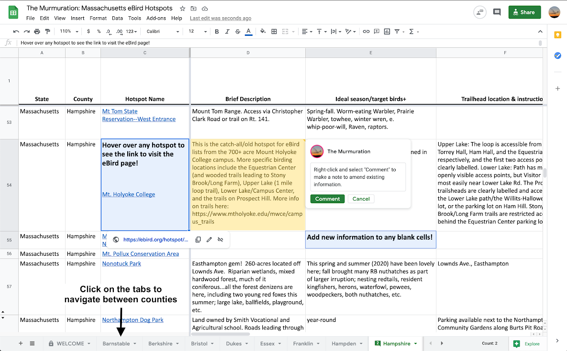Image resolution: width=567 pixels, height=351 pixels.
Task: Open the Format menu
Action: 98,18
